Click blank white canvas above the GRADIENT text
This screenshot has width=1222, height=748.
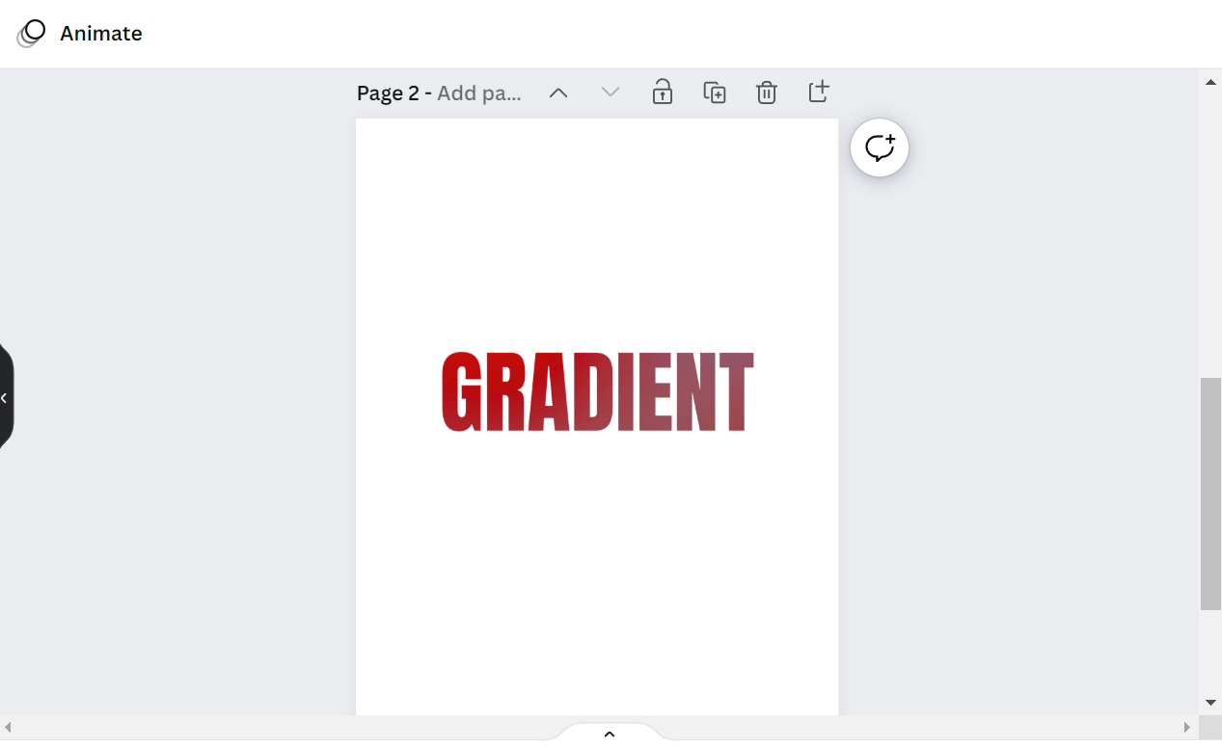click(x=597, y=231)
